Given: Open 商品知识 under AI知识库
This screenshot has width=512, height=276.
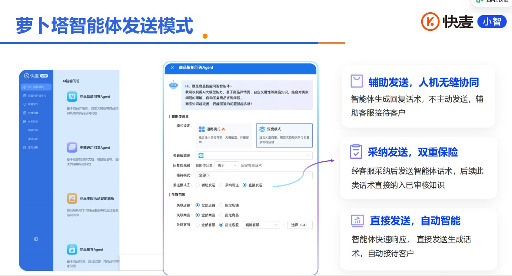Looking at the screenshot, I should 33,130.
